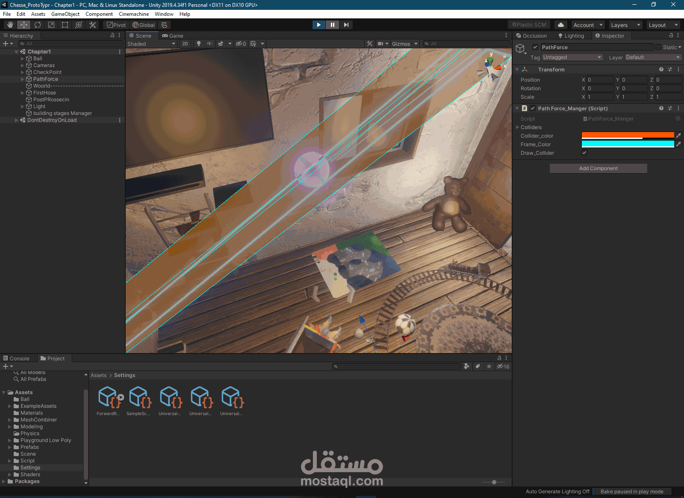684x498 pixels.
Task: Open the script object picker
Action: pyautogui.click(x=678, y=118)
